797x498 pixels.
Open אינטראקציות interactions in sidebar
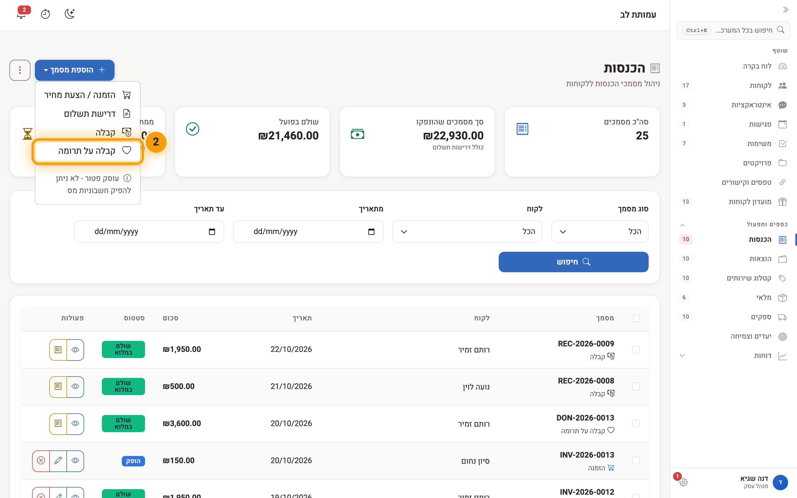click(733, 105)
